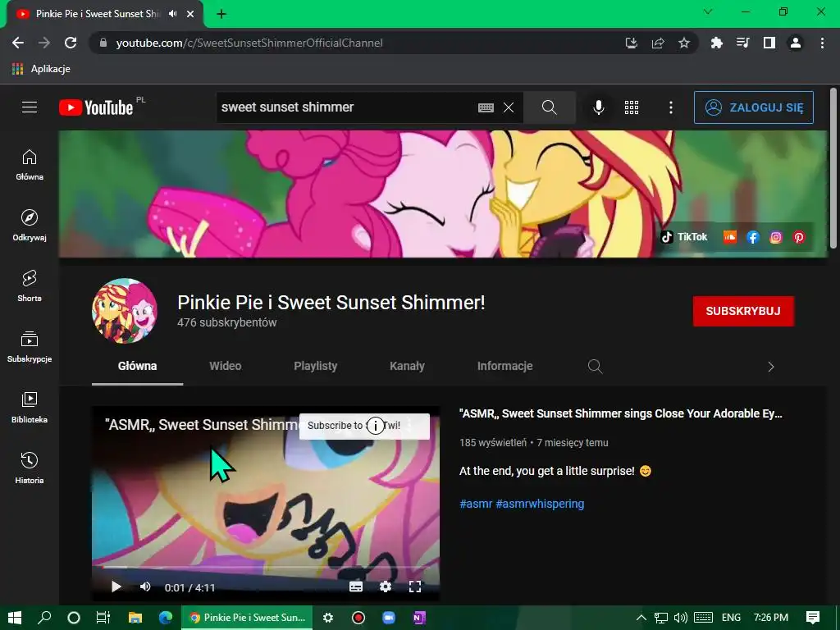Expand more channel tabs with right chevron
Viewport: 840px width, 630px height.
pyautogui.click(x=771, y=367)
